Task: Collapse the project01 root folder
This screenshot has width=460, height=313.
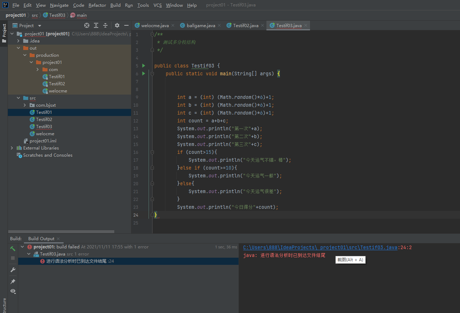Action: (x=12, y=34)
